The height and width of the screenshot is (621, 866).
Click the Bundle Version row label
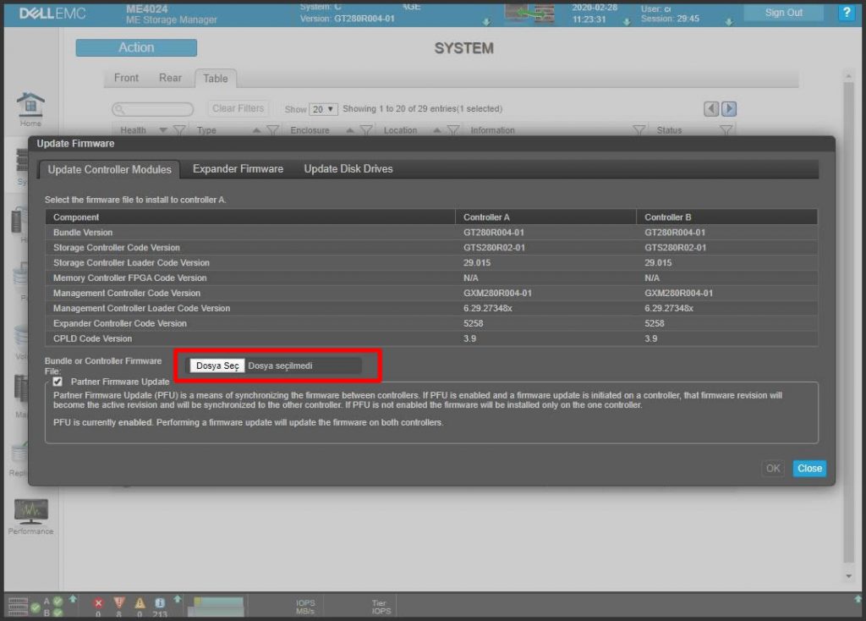pos(83,233)
